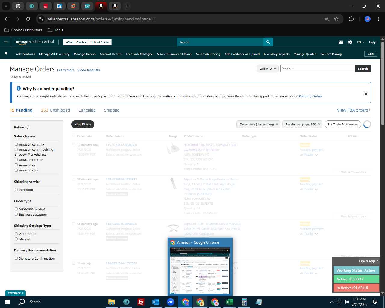Click the browser zoom magnifier icon

coord(327,19)
